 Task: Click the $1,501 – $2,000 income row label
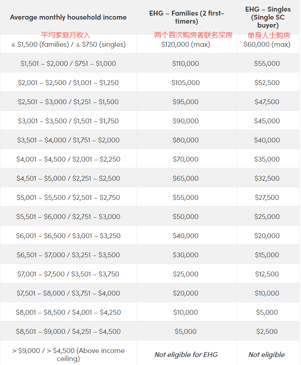(x=68, y=64)
